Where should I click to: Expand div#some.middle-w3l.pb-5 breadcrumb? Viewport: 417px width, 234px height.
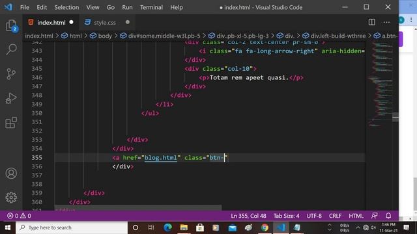pyautogui.click(x=160, y=36)
